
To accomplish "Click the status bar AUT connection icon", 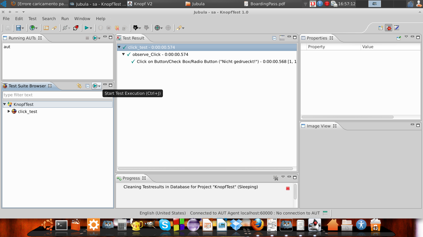I will click(325, 213).
